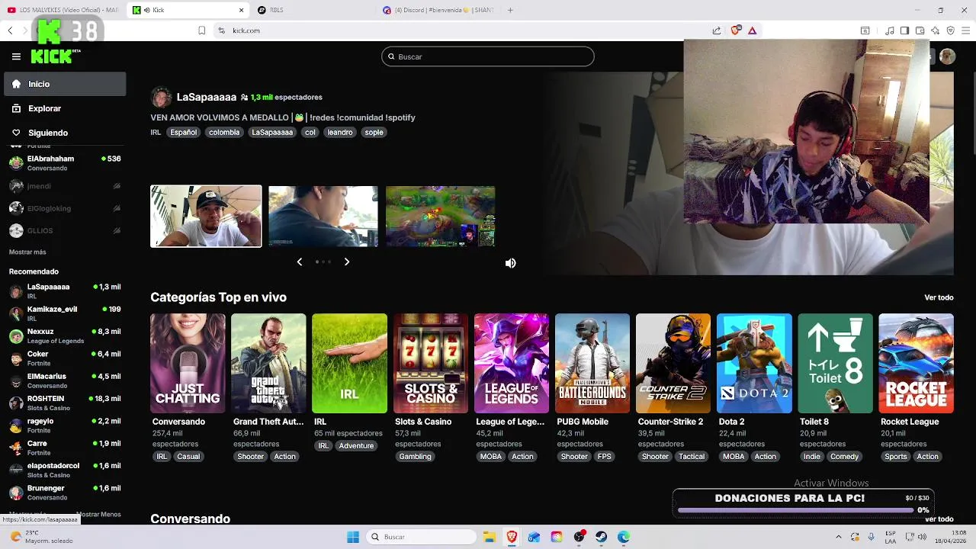The image size is (976, 549).
Task: Open the Grand Theft Auto category card
Action: pos(268,364)
